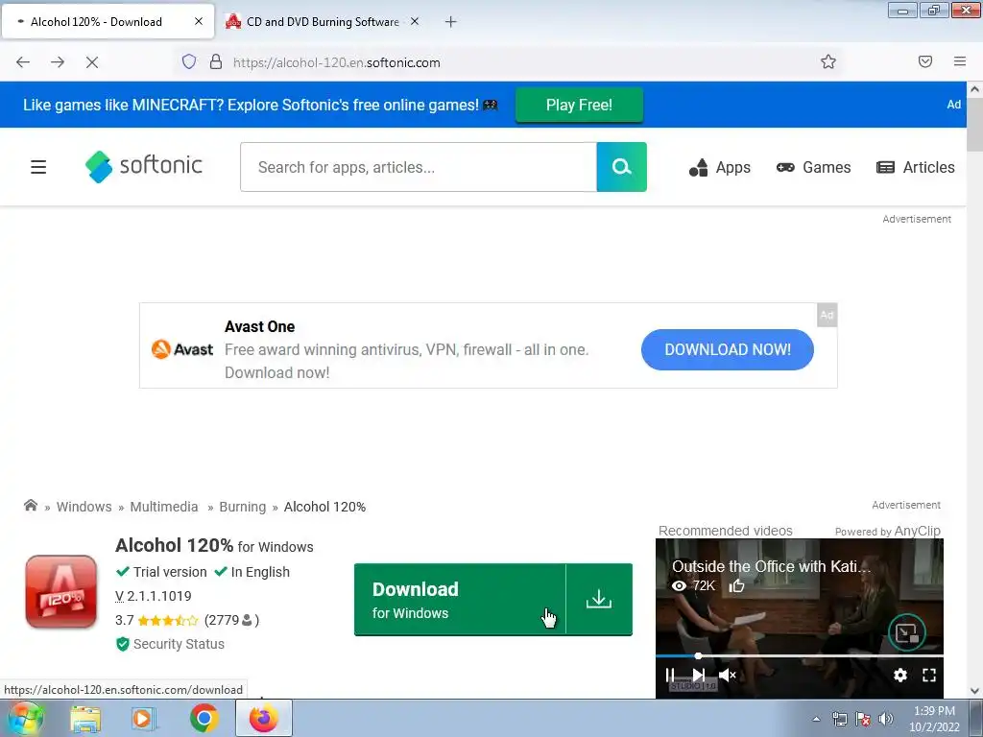Bookmark this page with the star

[828, 61]
